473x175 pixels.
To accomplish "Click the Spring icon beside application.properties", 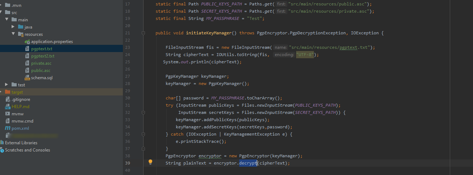I will click(28, 42).
